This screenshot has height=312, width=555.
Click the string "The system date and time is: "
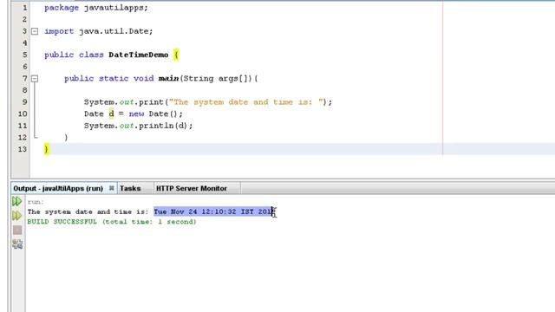[x=246, y=102]
